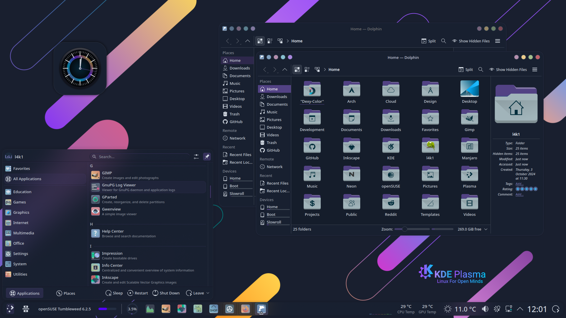The height and width of the screenshot is (318, 566).
Task: Open the Neon folder icon
Action: pos(351,173)
